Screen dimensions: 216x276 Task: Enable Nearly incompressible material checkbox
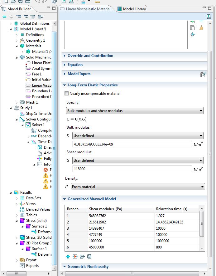tap(66, 94)
